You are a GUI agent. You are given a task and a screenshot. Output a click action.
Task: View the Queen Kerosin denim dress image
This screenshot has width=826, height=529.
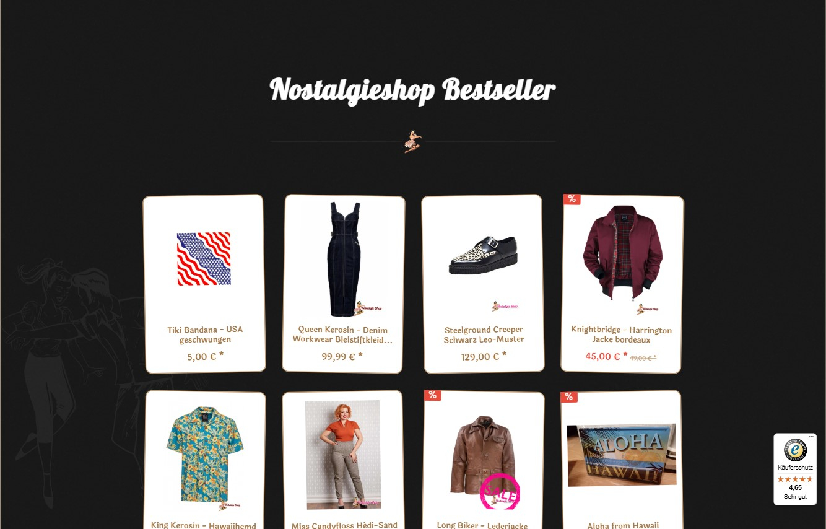pyautogui.click(x=344, y=259)
